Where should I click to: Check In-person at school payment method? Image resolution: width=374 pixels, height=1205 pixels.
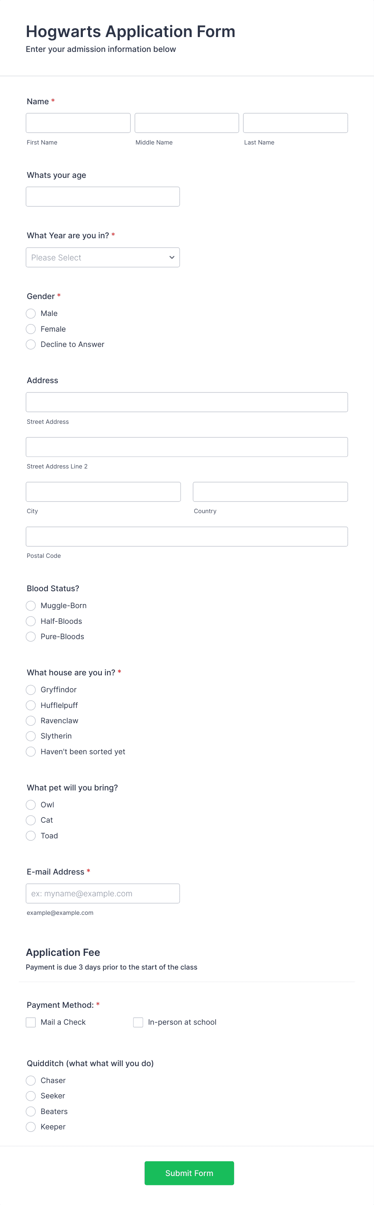138,1022
